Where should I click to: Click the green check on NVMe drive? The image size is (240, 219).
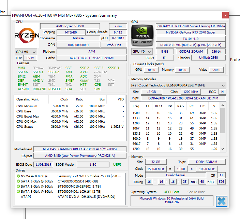(x=18, y=176)
